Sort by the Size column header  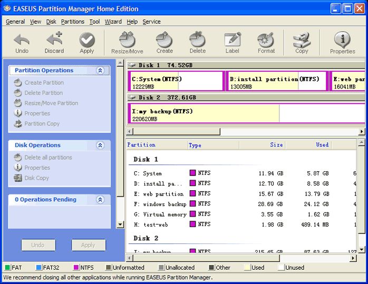pyautogui.click(x=262, y=145)
